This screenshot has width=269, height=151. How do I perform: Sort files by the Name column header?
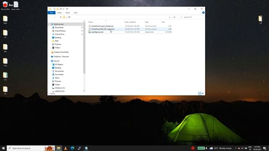click(x=90, y=22)
